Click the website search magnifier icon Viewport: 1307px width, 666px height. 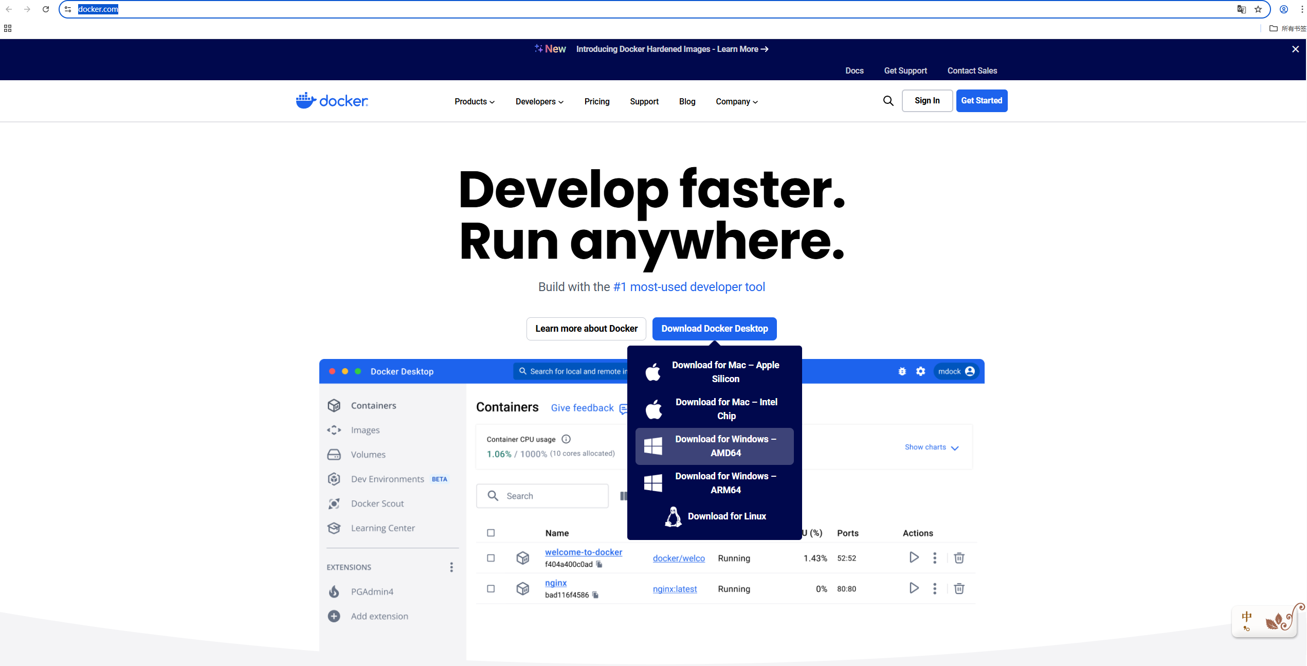888,101
